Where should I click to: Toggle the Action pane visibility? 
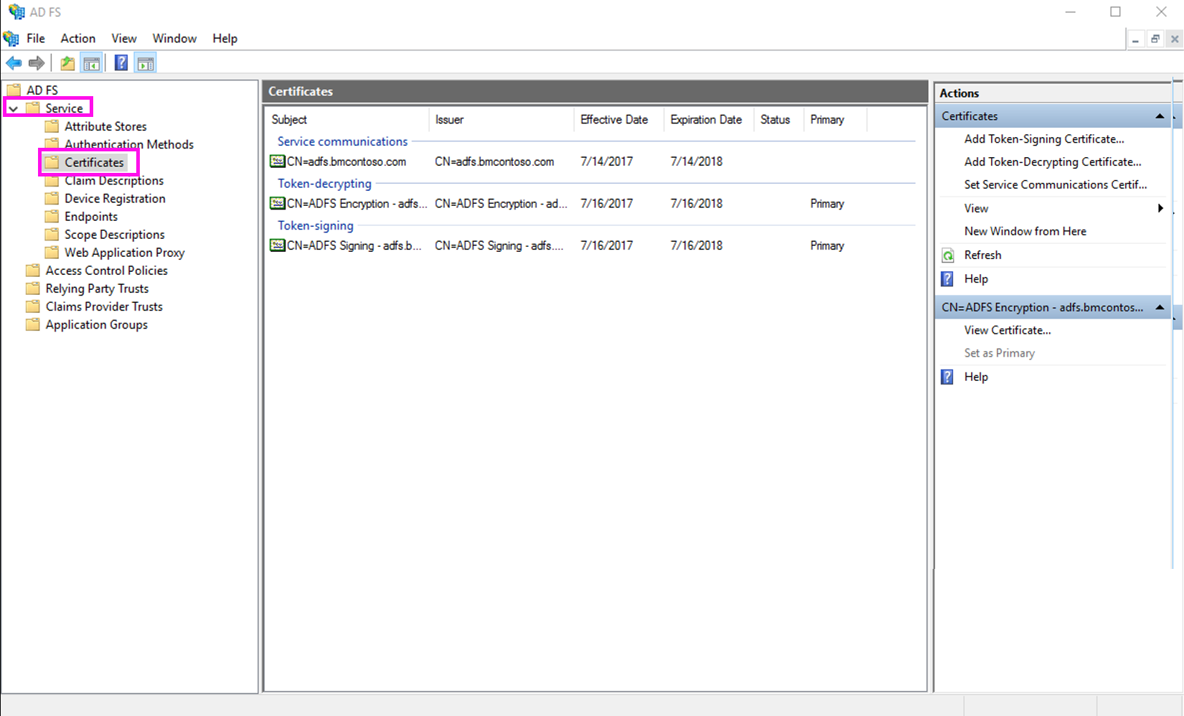[x=146, y=63]
